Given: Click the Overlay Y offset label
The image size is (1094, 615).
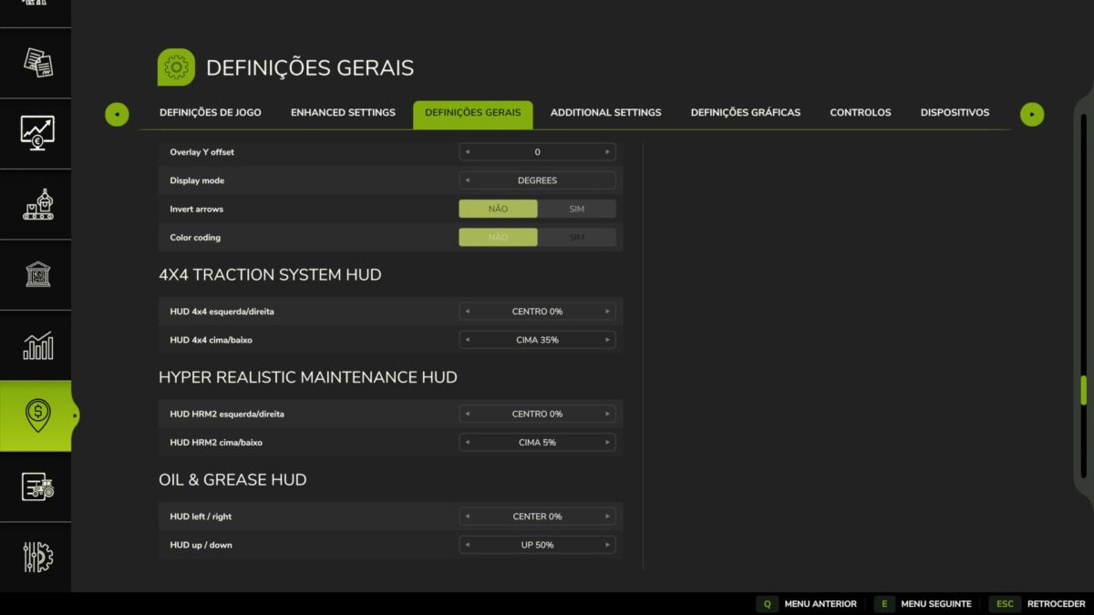Looking at the screenshot, I should 201,152.
